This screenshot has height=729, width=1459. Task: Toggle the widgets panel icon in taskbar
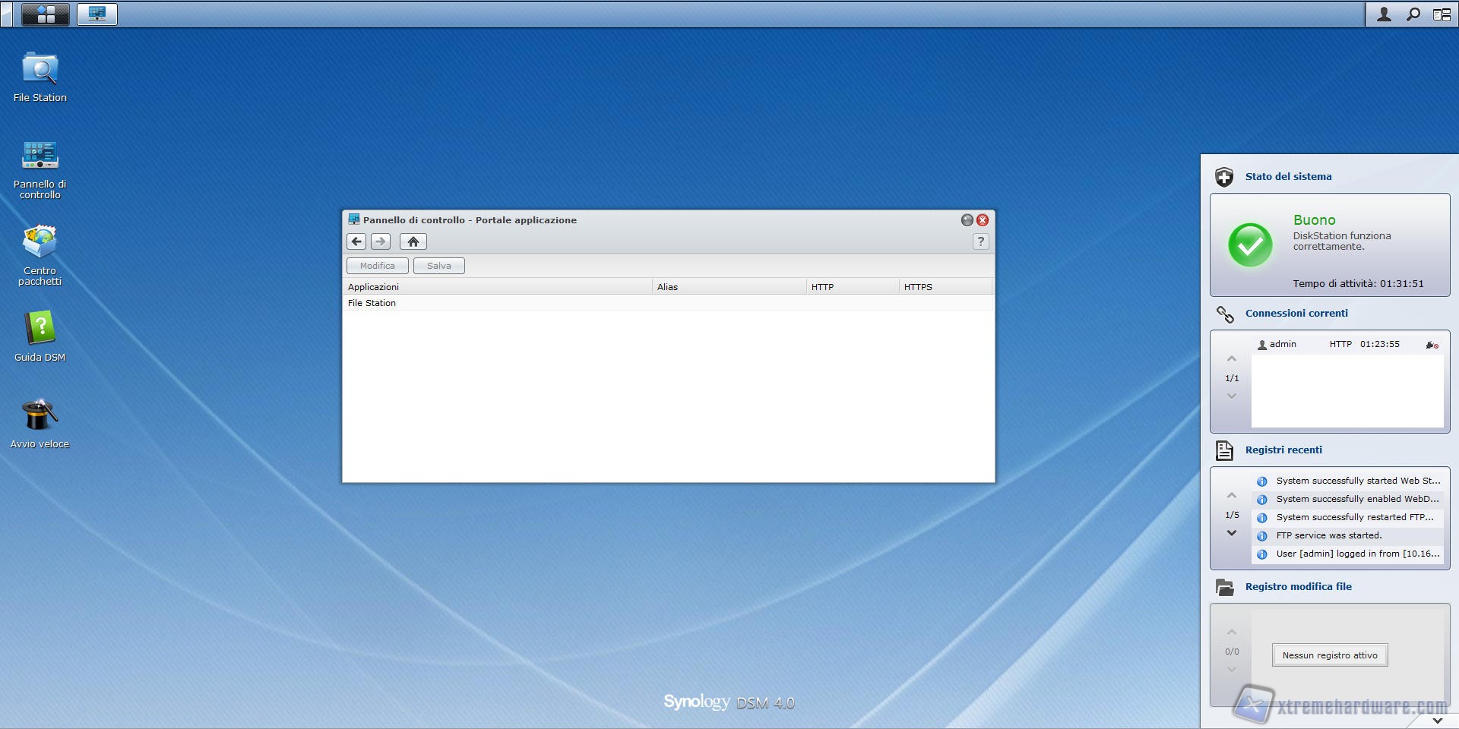(1441, 14)
